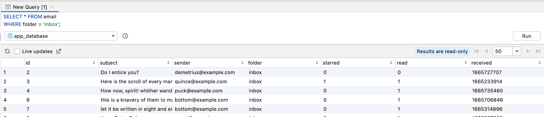The image size is (544, 117).
Task: Jump to the last results page
Action: tap(538, 51)
